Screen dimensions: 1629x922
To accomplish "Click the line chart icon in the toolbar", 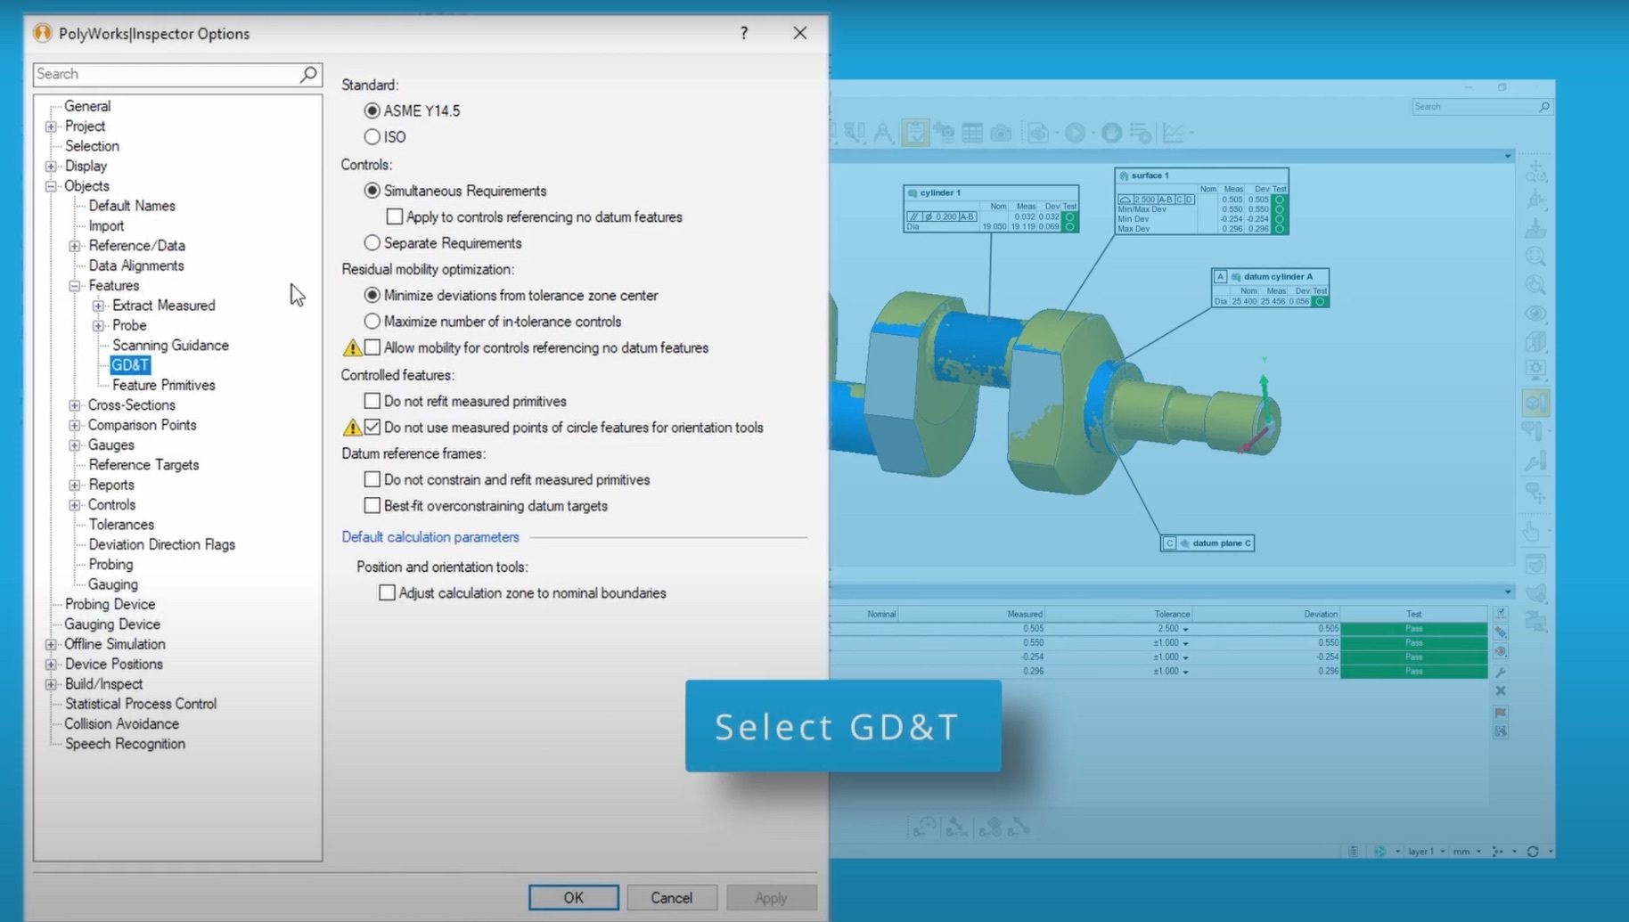I will pyautogui.click(x=1174, y=134).
